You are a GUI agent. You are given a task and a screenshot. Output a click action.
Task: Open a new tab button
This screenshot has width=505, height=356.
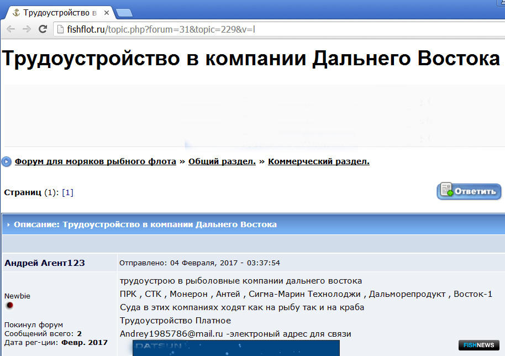point(124,13)
